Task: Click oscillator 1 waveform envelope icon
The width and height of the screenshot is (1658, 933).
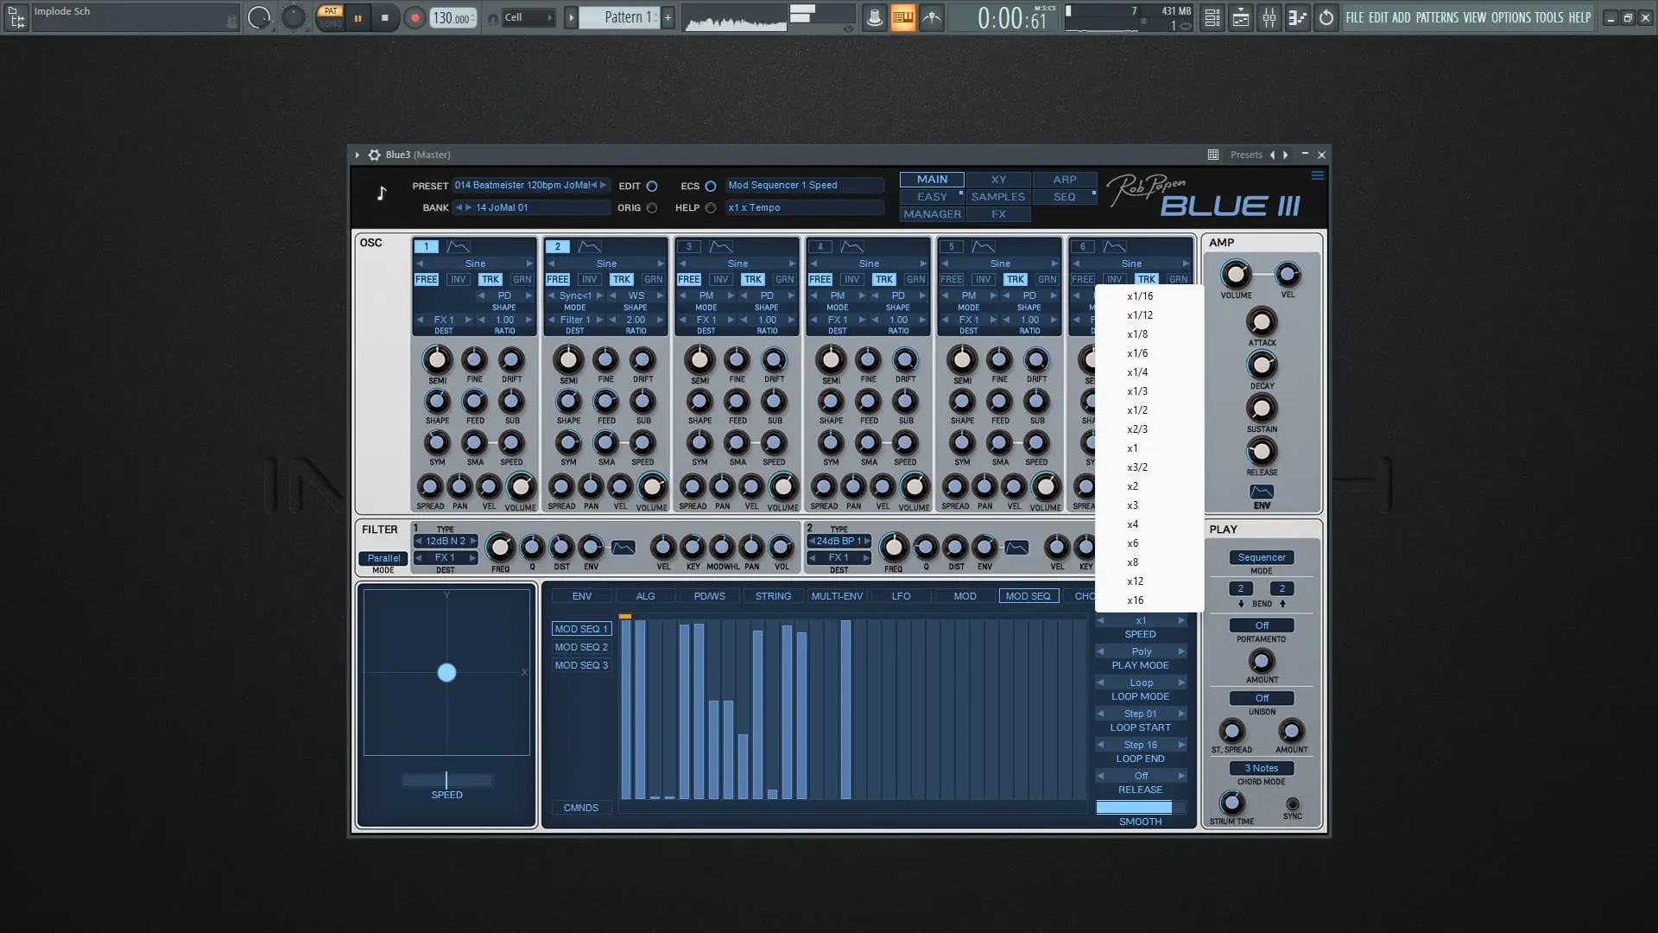Action: pos(459,246)
